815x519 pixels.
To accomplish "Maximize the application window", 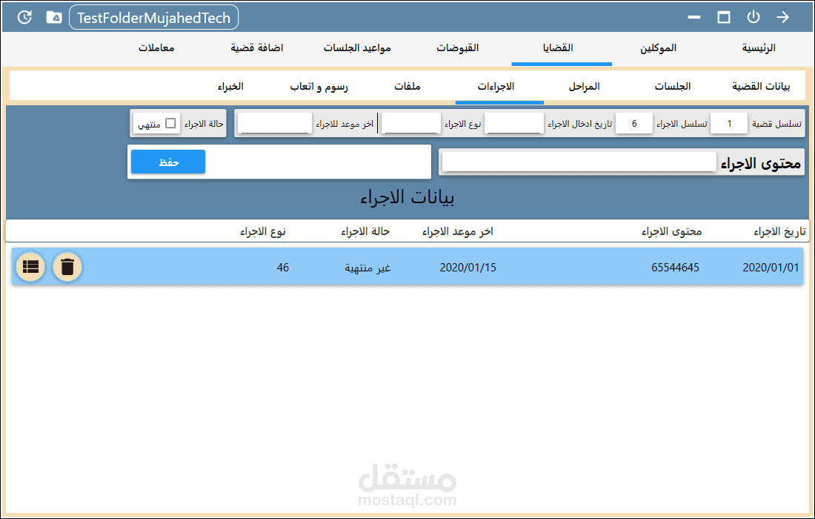I will [724, 17].
